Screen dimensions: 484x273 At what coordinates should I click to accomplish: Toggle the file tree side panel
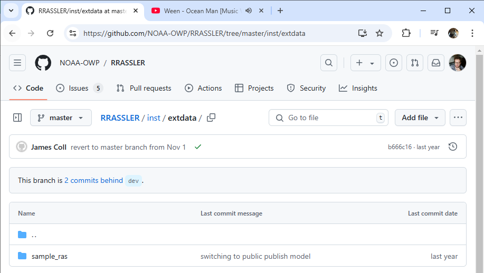pyautogui.click(x=17, y=118)
